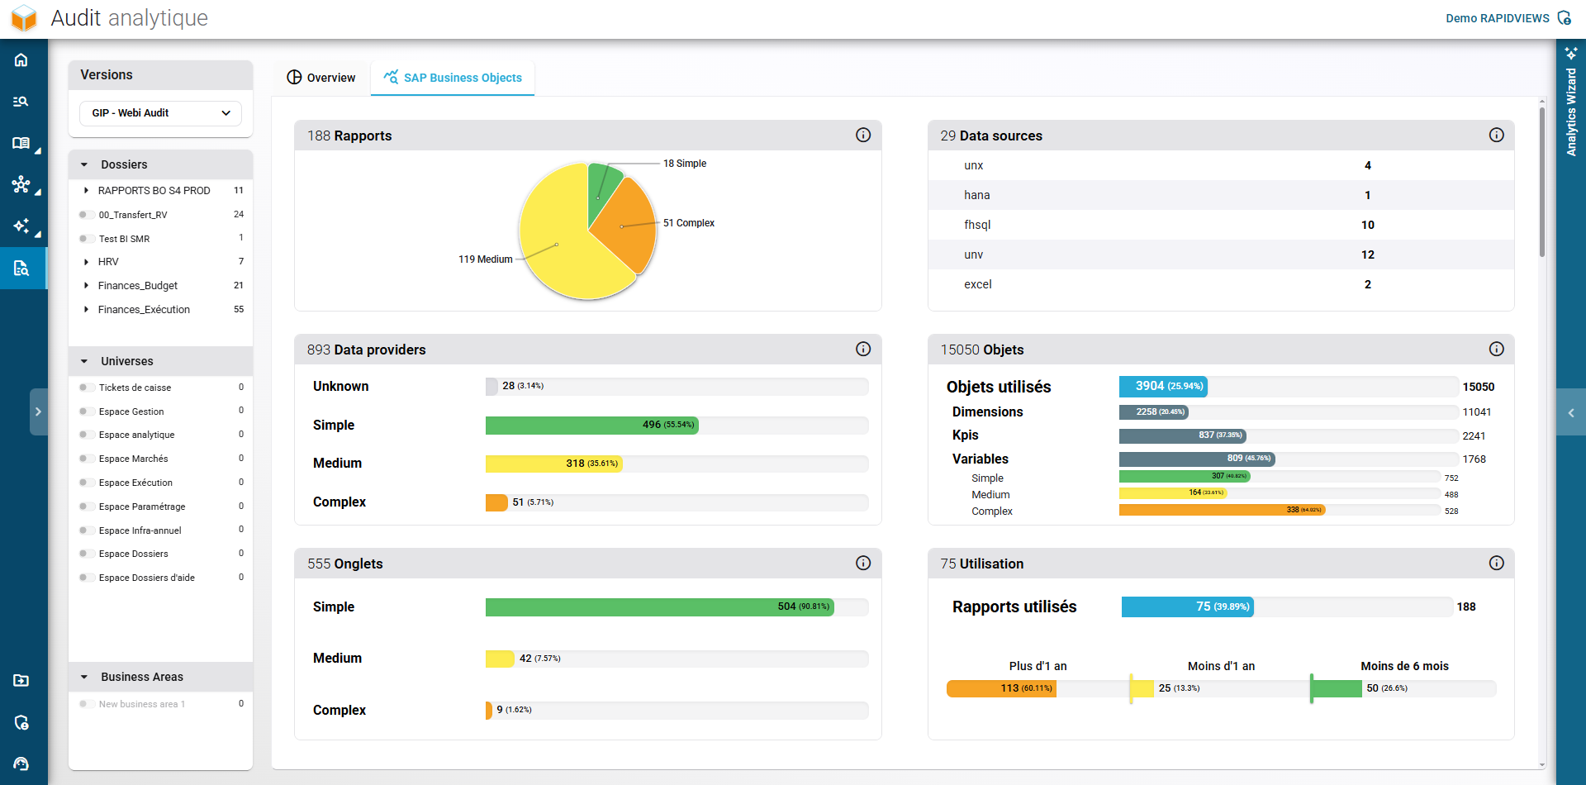Viewport: 1586px width, 785px height.
Task: Show info for the 188 Rapports card
Action: click(863, 135)
